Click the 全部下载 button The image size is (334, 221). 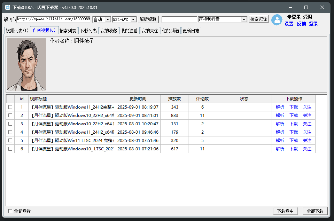pyautogui.click(x=314, y=211)
